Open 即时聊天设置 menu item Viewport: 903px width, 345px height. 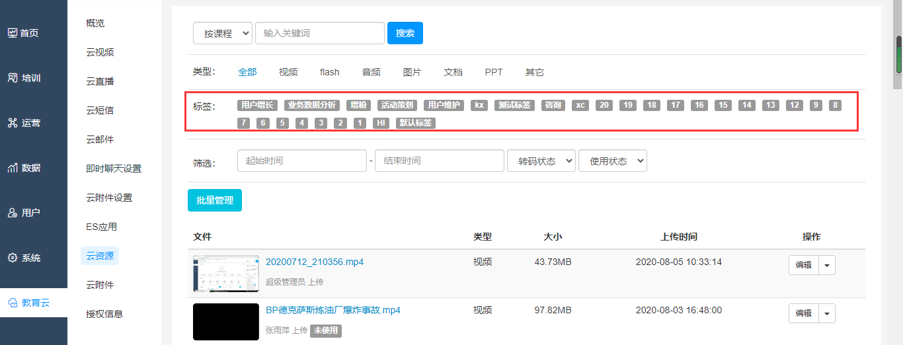[x=114, y=169]
